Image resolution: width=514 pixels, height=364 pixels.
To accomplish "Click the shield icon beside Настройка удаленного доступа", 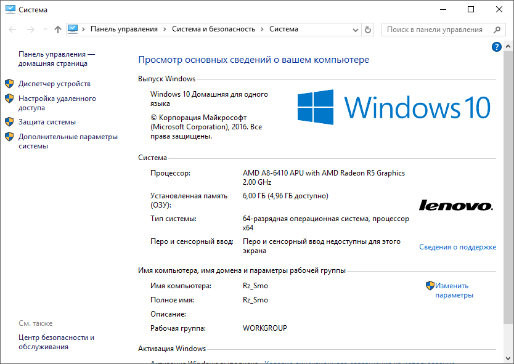I will coord(9,99).
